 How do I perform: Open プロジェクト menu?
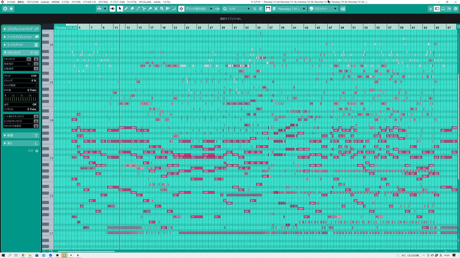(32, 2)
